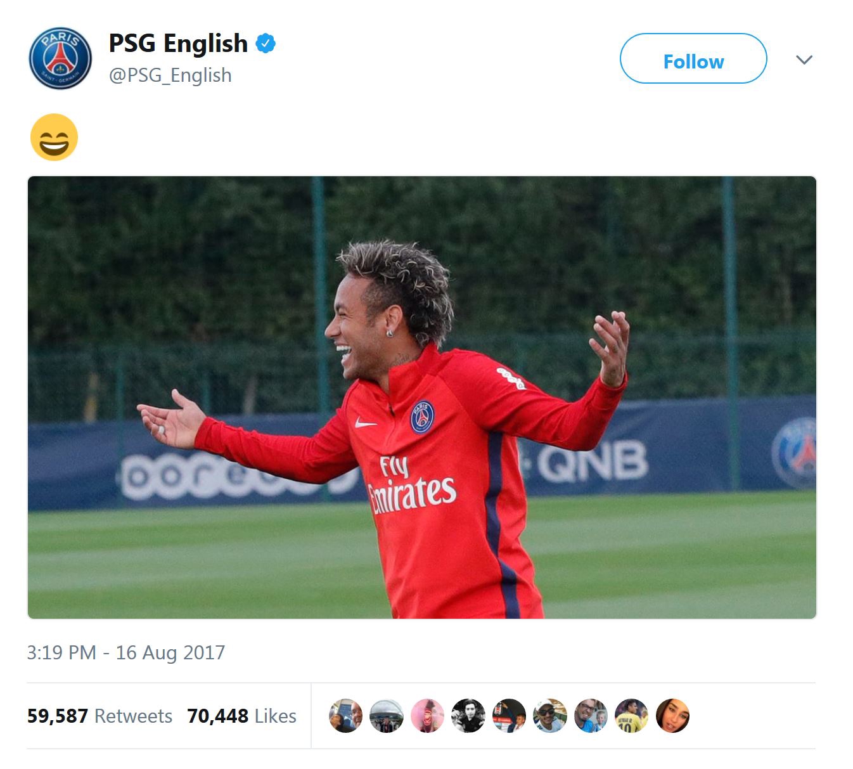
Task: View the 70,448 Likes list
Action: pos(241,716)
